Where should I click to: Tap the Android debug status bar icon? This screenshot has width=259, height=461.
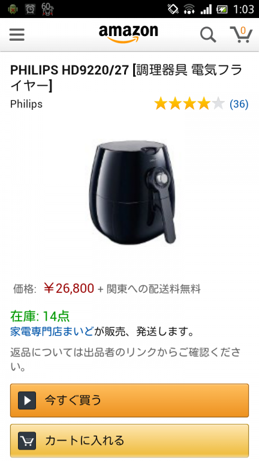13,9
